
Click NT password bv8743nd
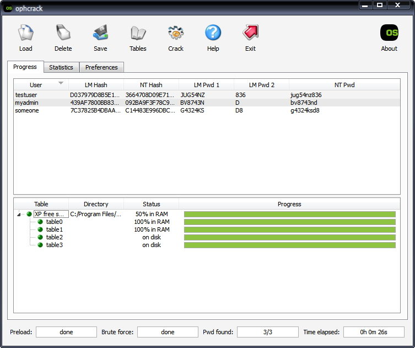pyautogui.click(x=304, y=103)
